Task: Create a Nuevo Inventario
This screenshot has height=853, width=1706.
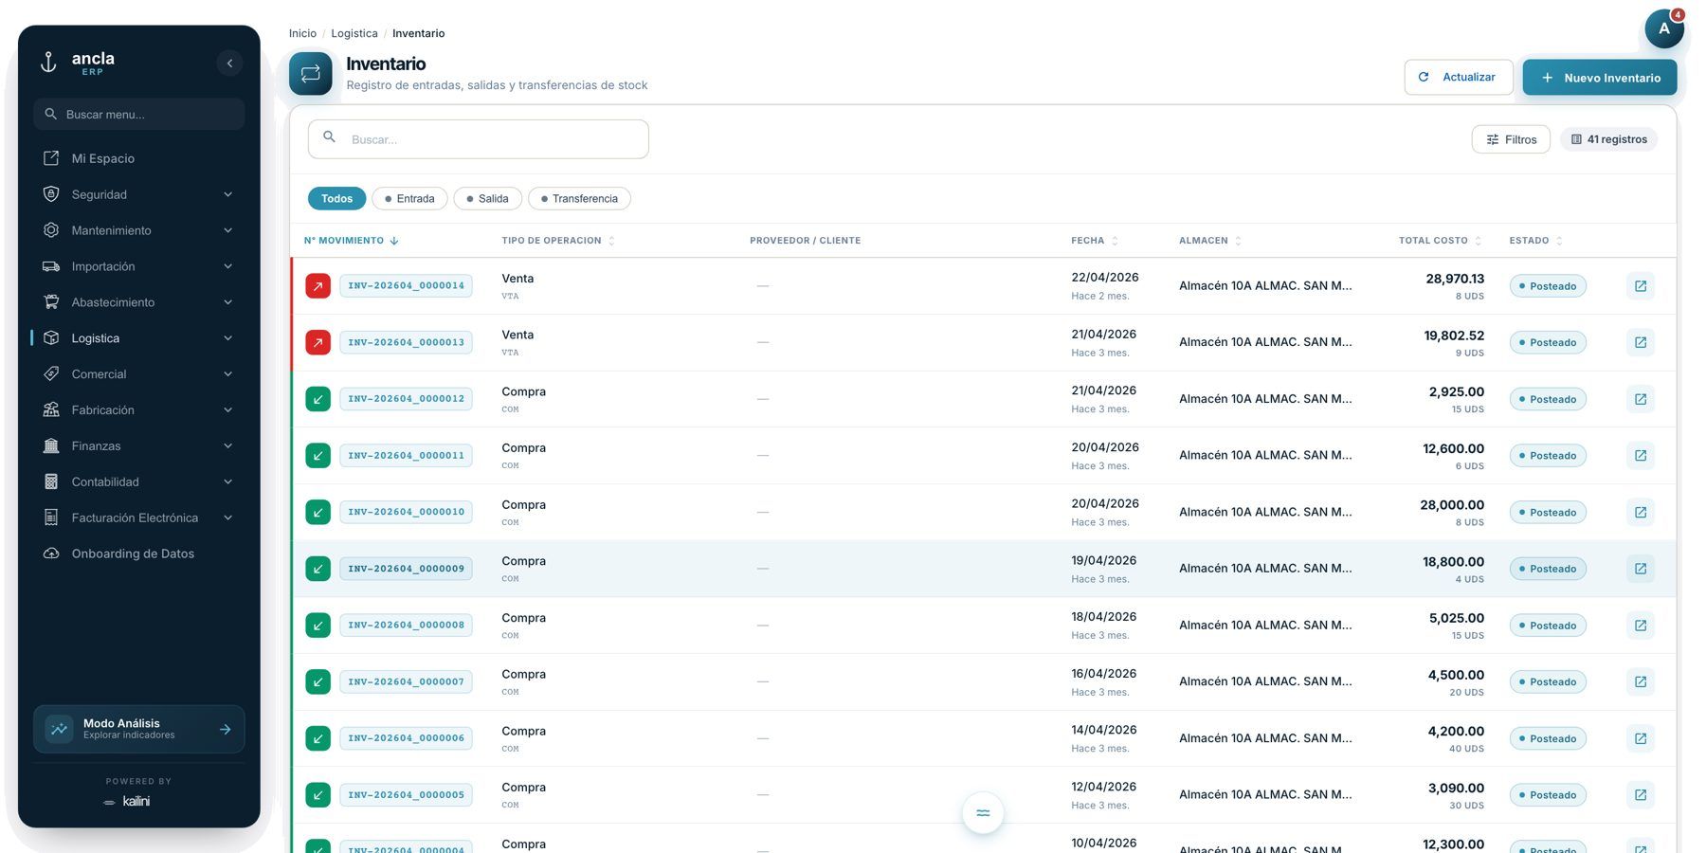Action: click(1599, 78)
